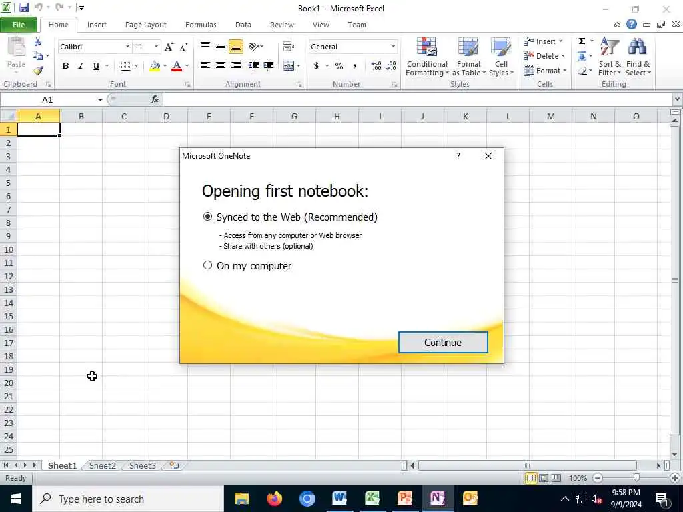Align text right in cell

236,66
